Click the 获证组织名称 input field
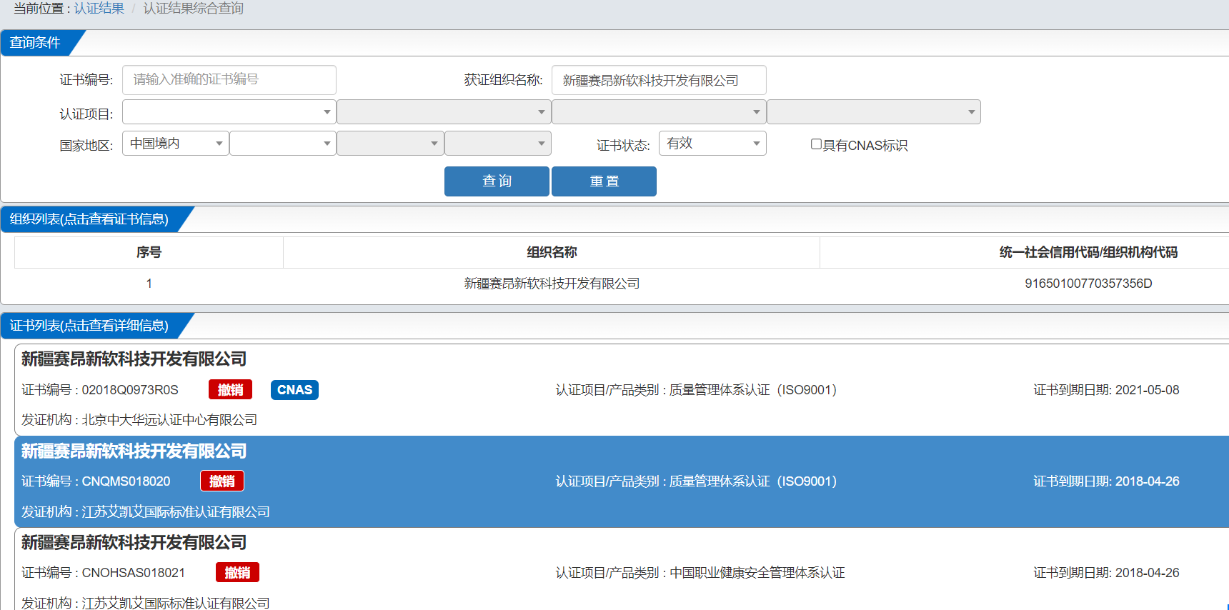The width and height of the screenshot is (1229, 610). pyautogui.click(x=659, y=80)
